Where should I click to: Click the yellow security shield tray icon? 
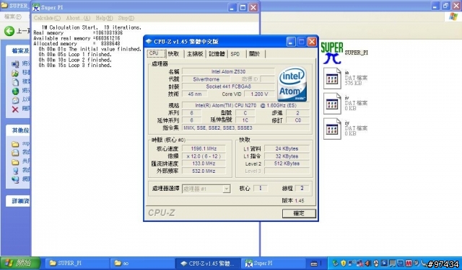click(x=344, y=264)
